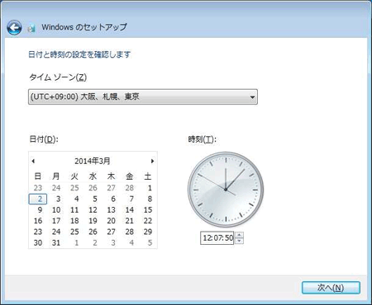Select March 25 in the calendar
The image size is (372, 305).
[x=74, y=232]
